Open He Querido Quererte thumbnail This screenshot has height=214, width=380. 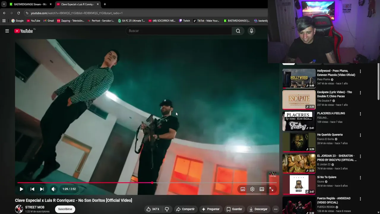[x=299, y=142]
